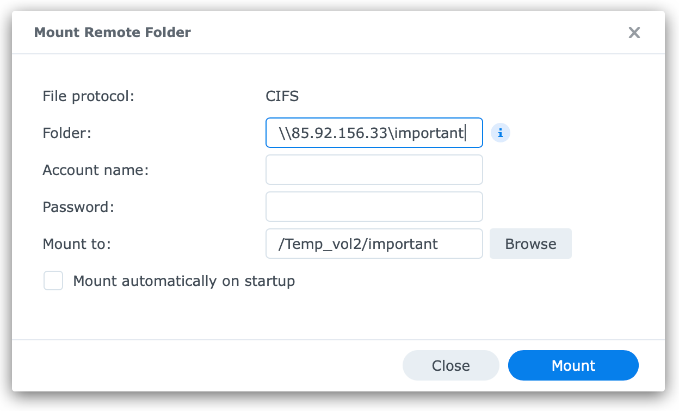
Task: Click the 'Account name:' label
Action: (96, 170)
